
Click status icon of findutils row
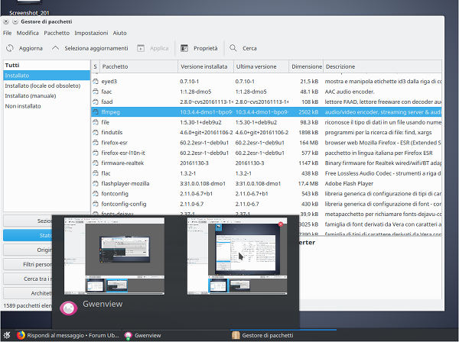pyautogui.click(x=96, y=132)
